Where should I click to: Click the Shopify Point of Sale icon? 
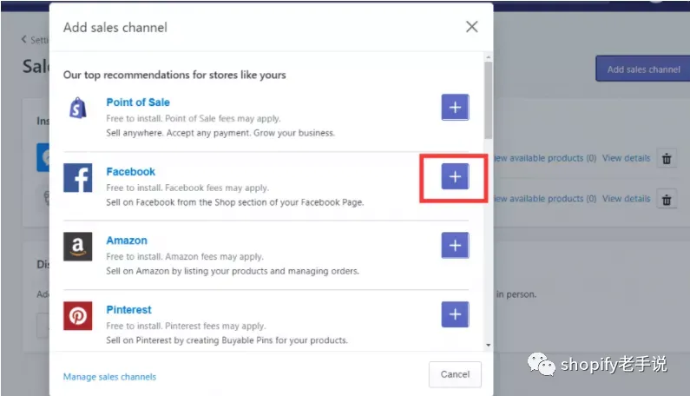coord(78,108)
